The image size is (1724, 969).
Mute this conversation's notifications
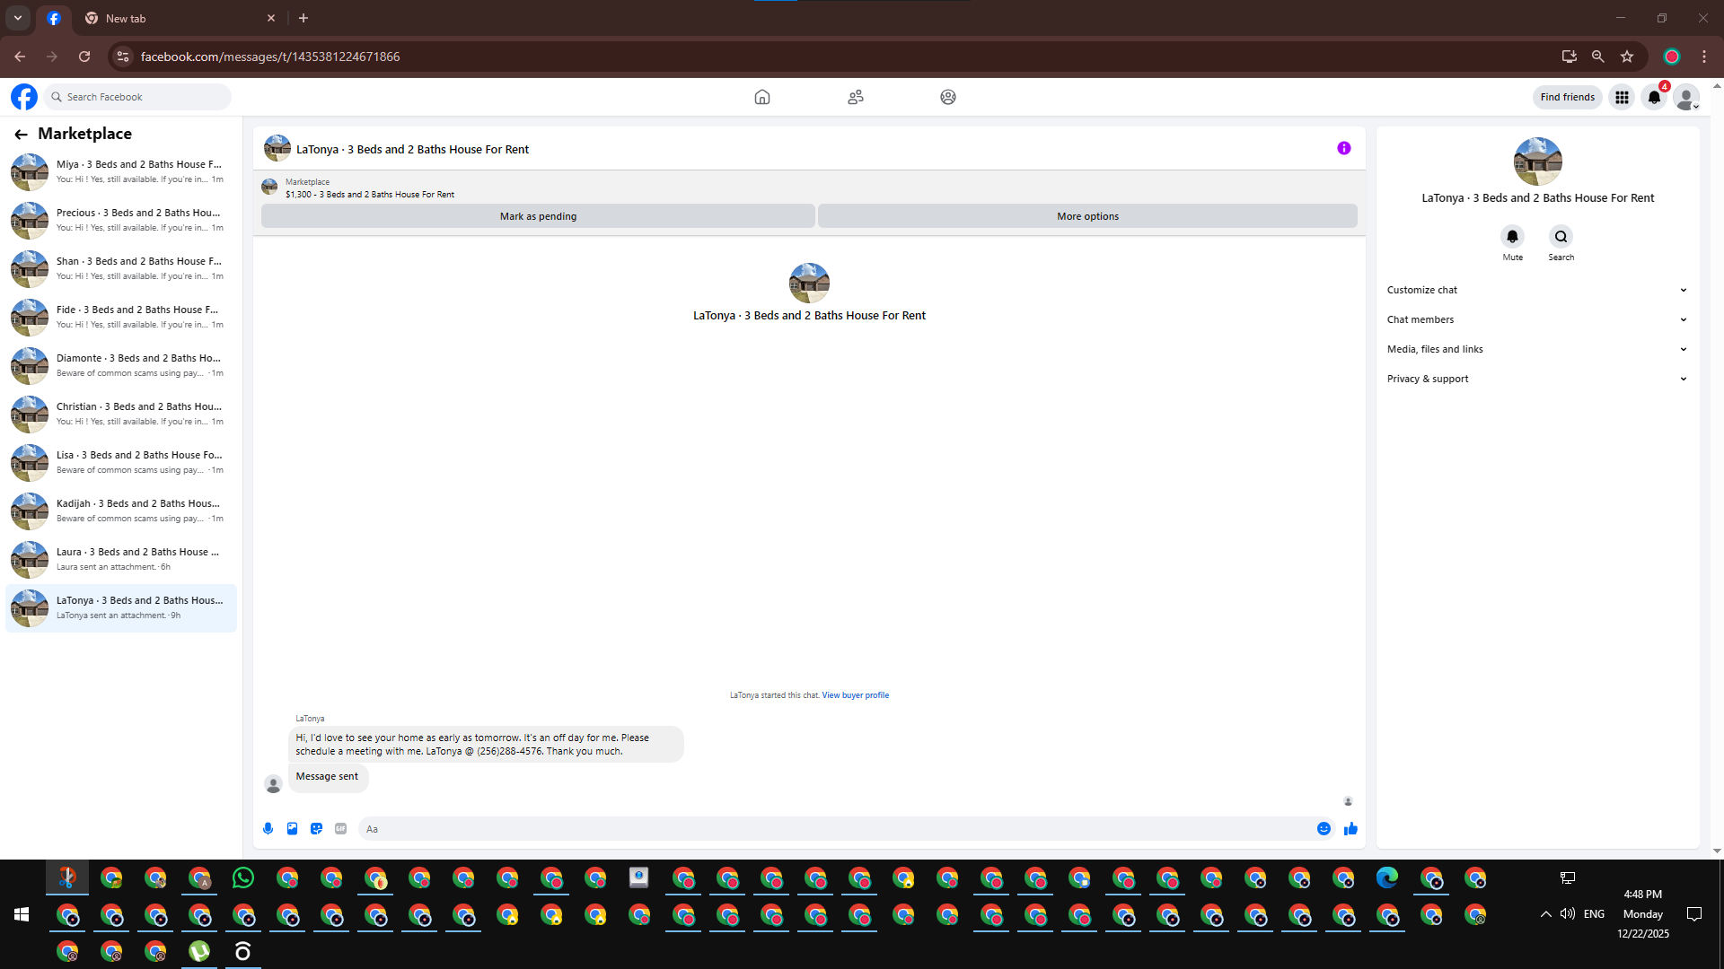click(x=1512, y=237)
